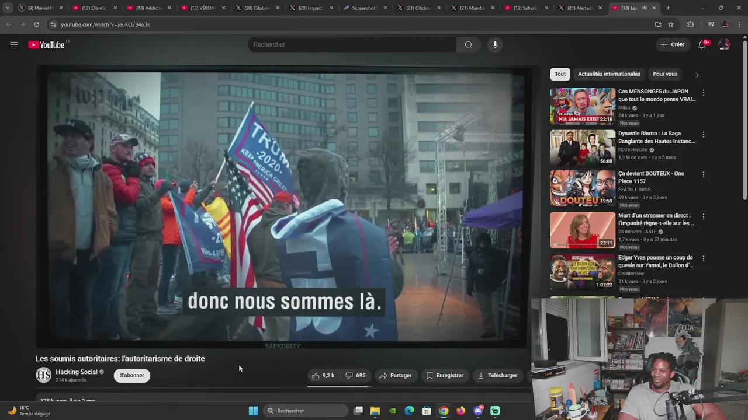748x420 pixels.
Task: Open options for the Mort d'un streamer video
Action: pos(703,216)
